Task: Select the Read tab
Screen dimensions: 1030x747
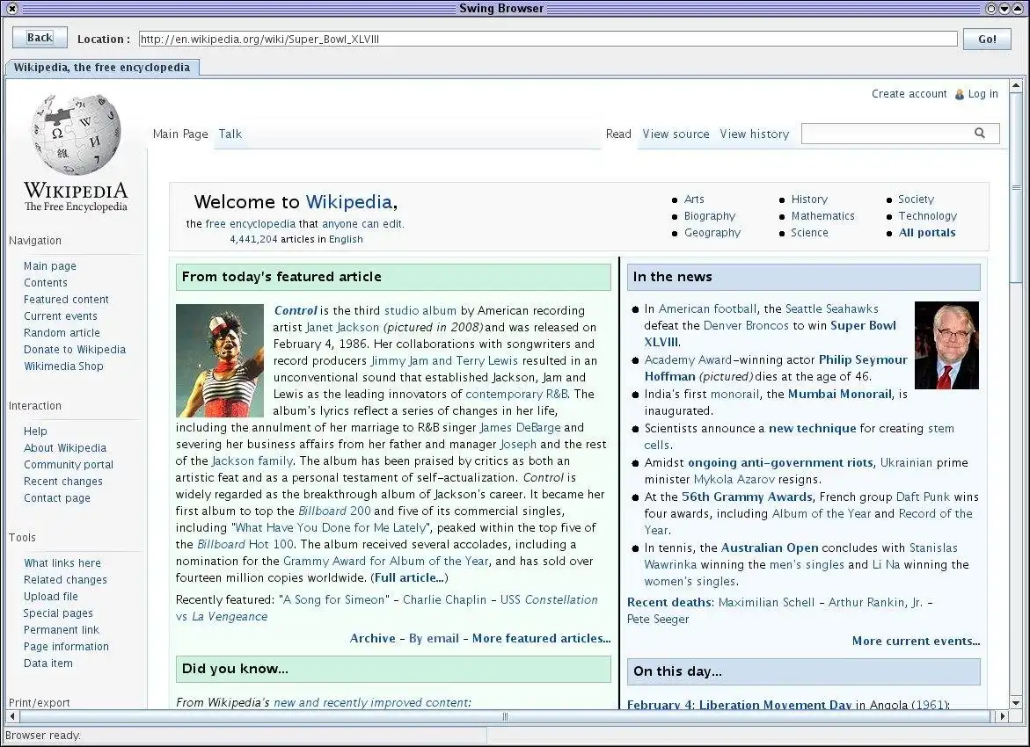Action: click(x=618, y=134)
